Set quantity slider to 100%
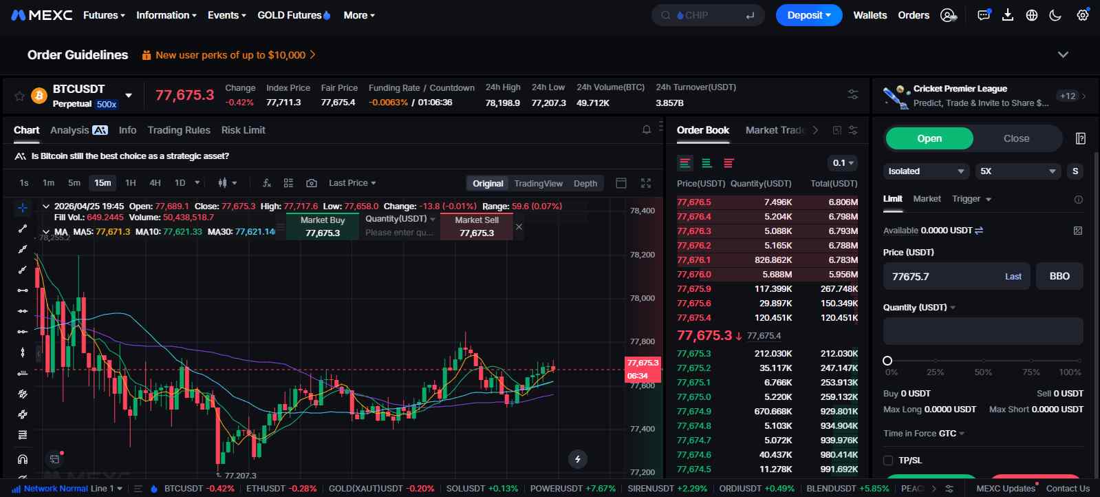 pos(1078,361)
